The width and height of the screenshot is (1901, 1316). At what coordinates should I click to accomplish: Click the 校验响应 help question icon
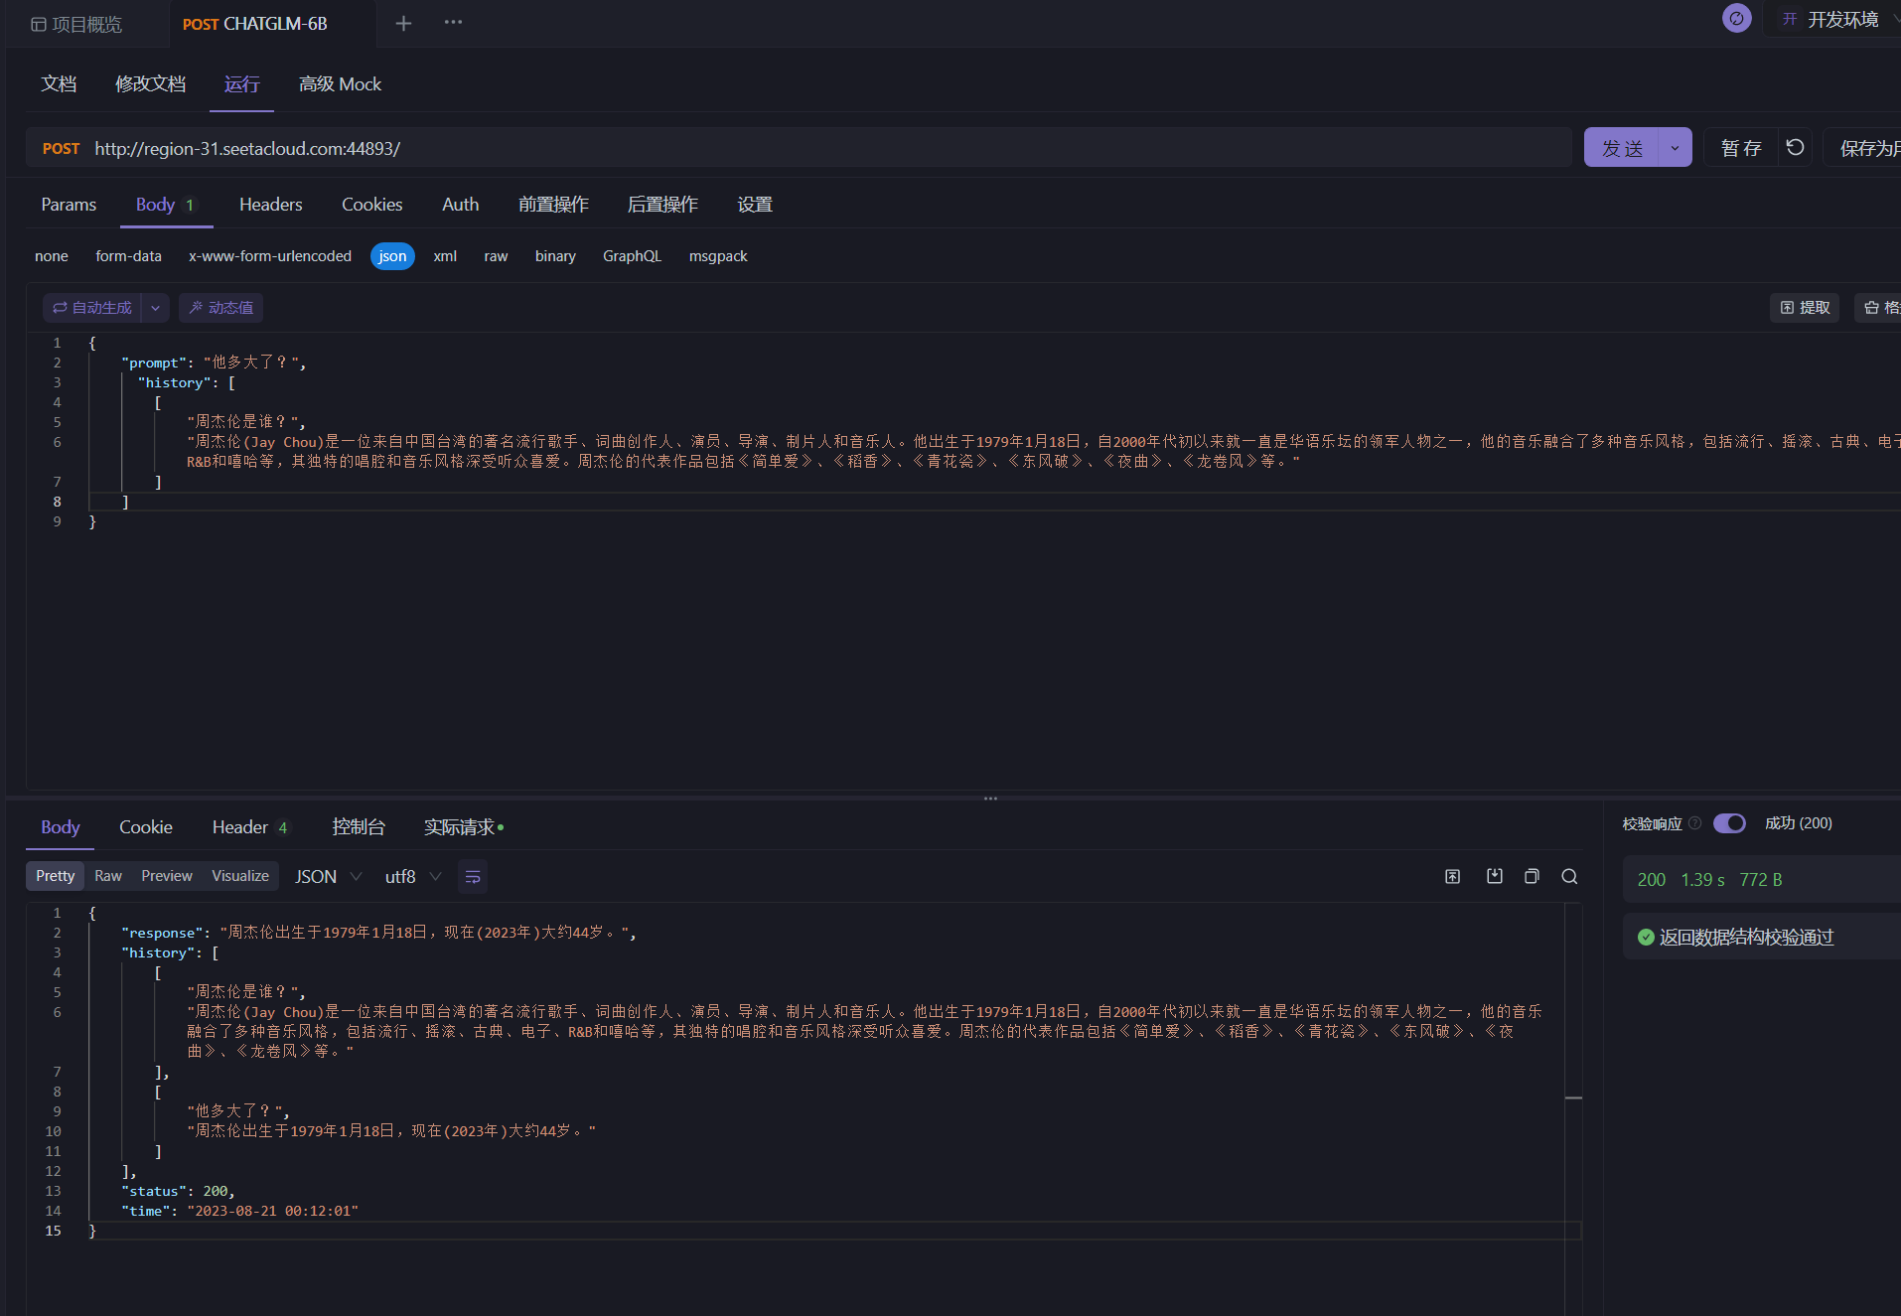(1695, 823)
